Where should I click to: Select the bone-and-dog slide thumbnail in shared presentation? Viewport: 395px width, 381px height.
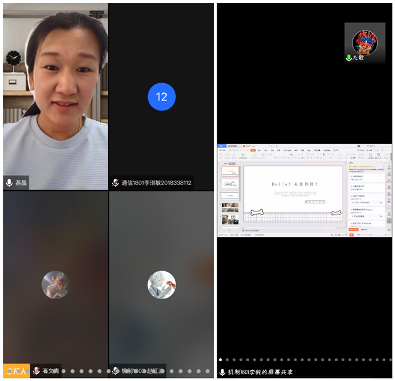pos(230,184)
